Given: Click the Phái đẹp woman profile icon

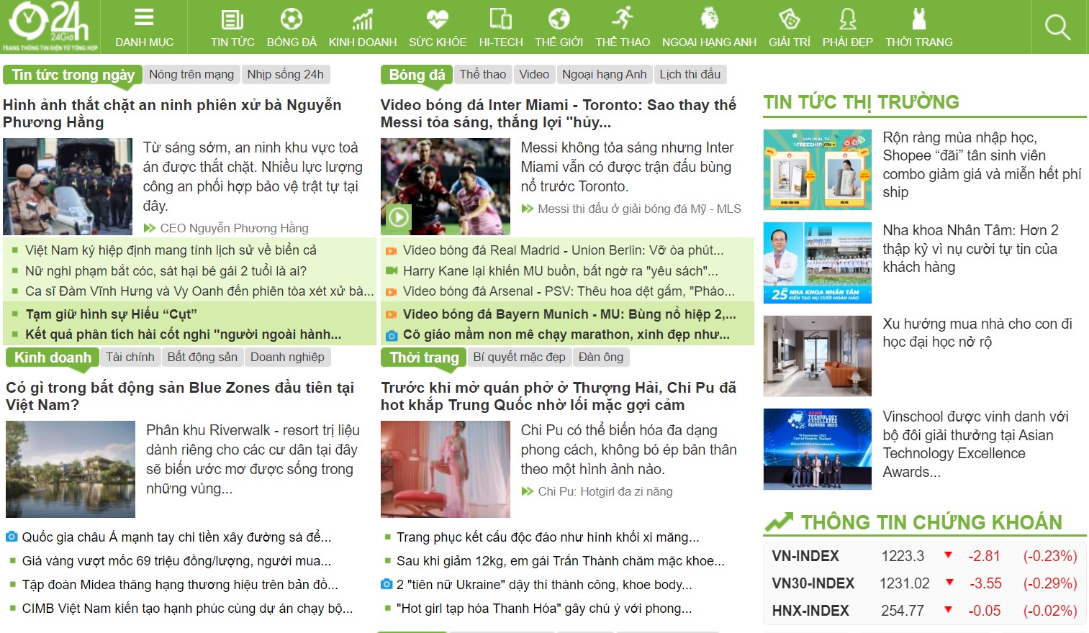Looking at the screenshot, I should click(x=848, y=19).
